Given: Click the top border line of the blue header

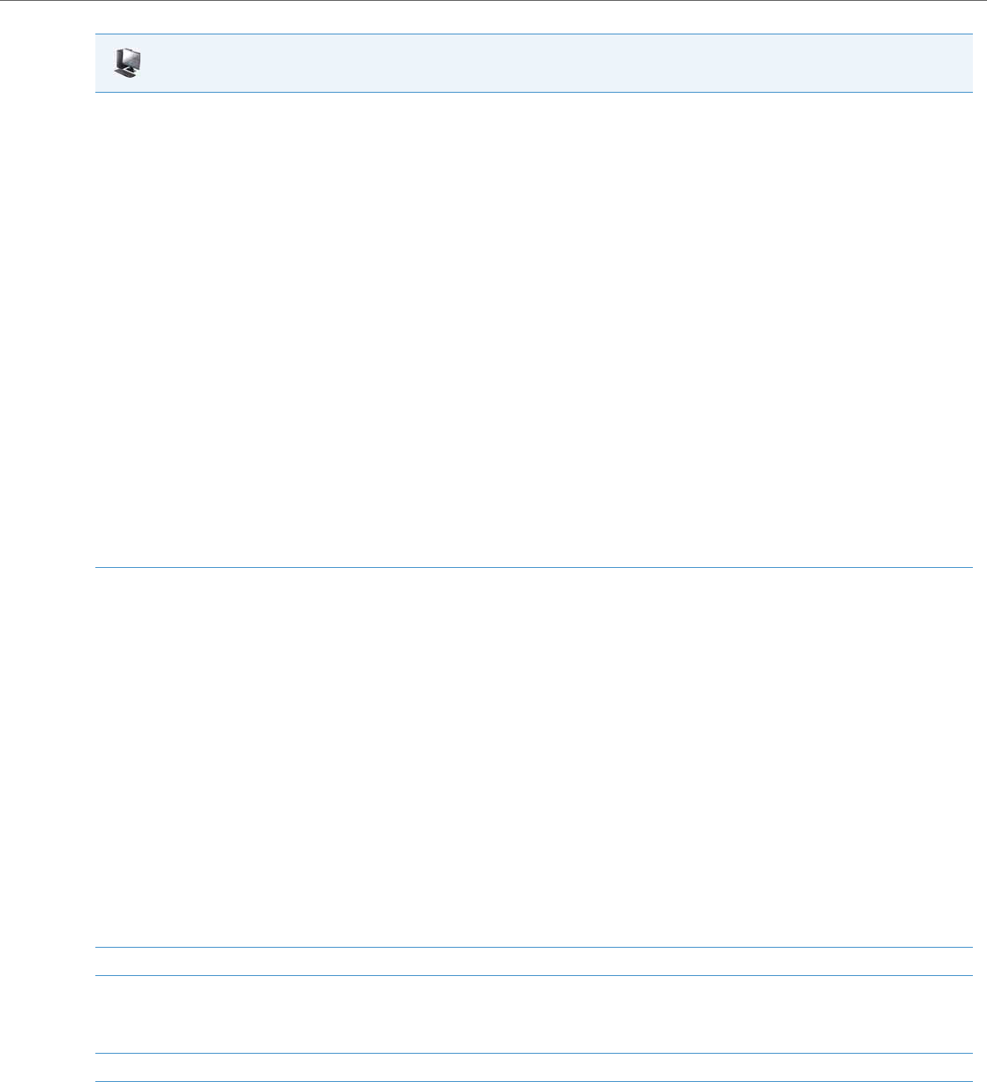Looking at the screenshot, I should (533, 34).
